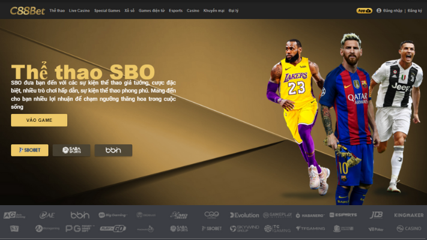Screen dimensions: 427x240
Task: Open the Đại lý page
Action: pos(234,11)
